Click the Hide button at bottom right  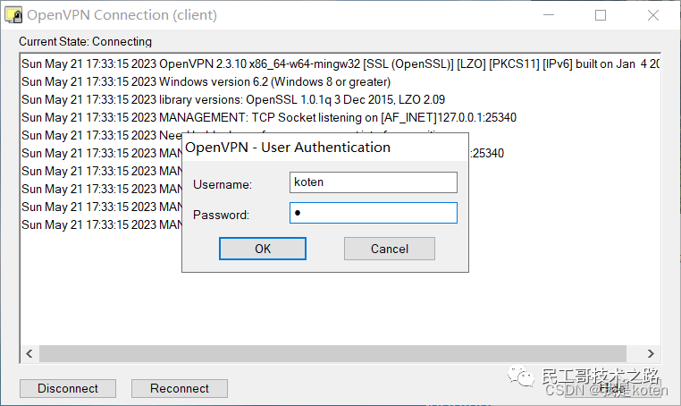(613, 388)
